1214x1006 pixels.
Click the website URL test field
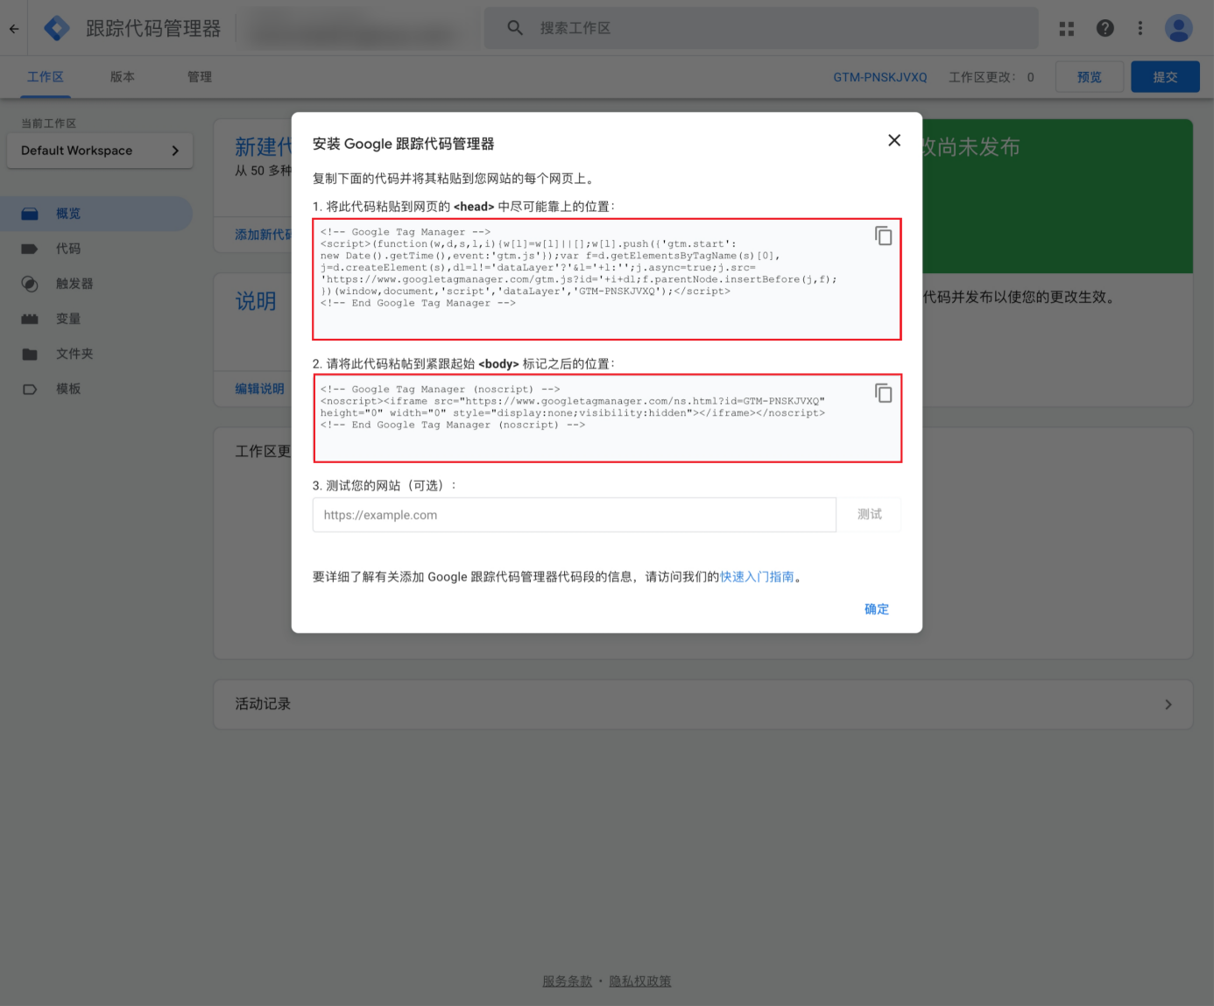pyautogui.click(x=574, y=515)
